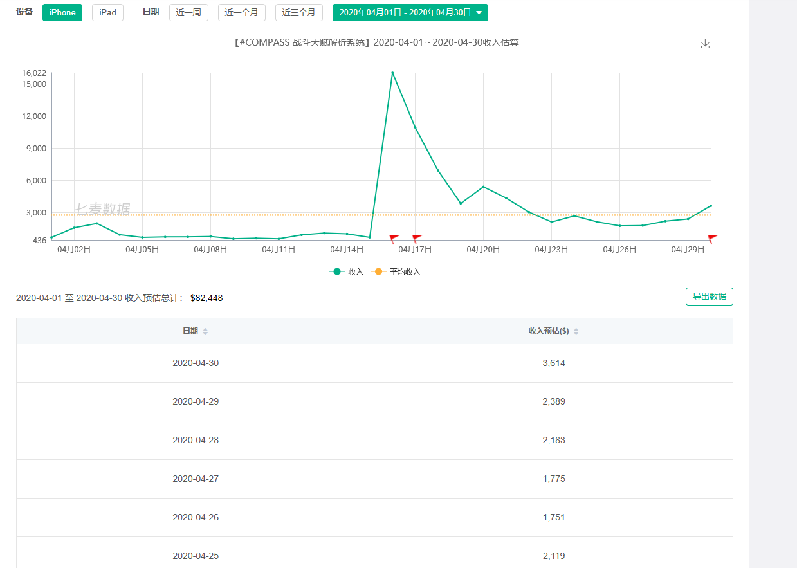Choose the 近三个月 date range
This screenshot has width=797, height=568.
tap(298, 12)
